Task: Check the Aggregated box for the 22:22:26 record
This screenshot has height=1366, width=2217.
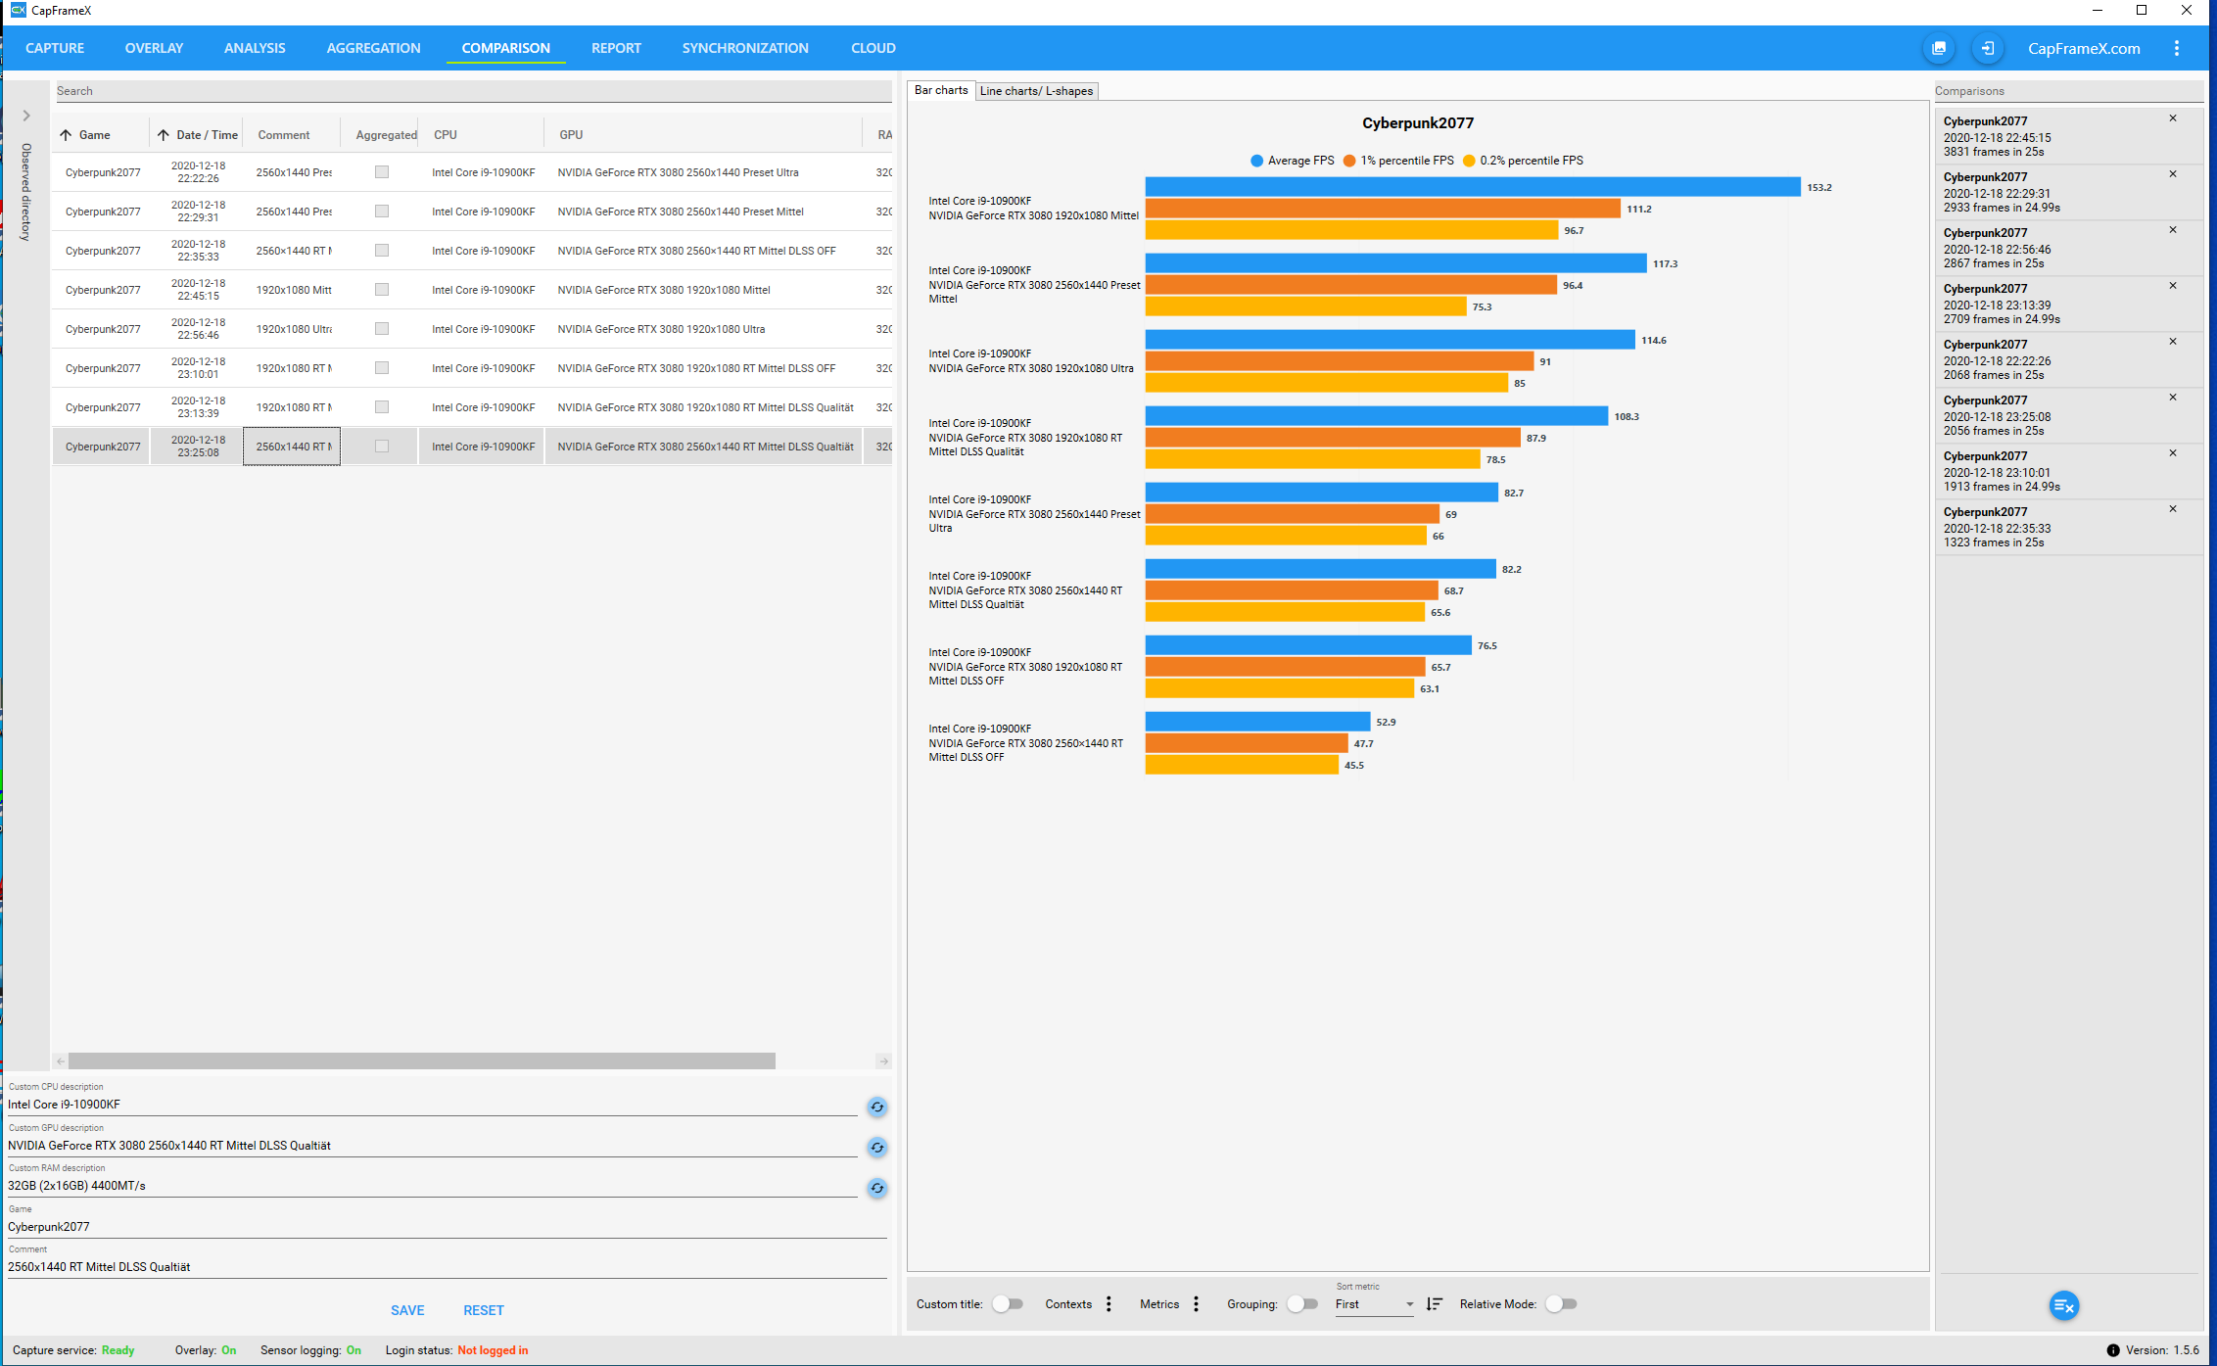Action: [382, 172]
